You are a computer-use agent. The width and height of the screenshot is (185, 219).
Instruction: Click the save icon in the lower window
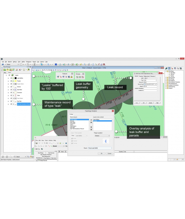pyautogui.click(x=37, y=143)
